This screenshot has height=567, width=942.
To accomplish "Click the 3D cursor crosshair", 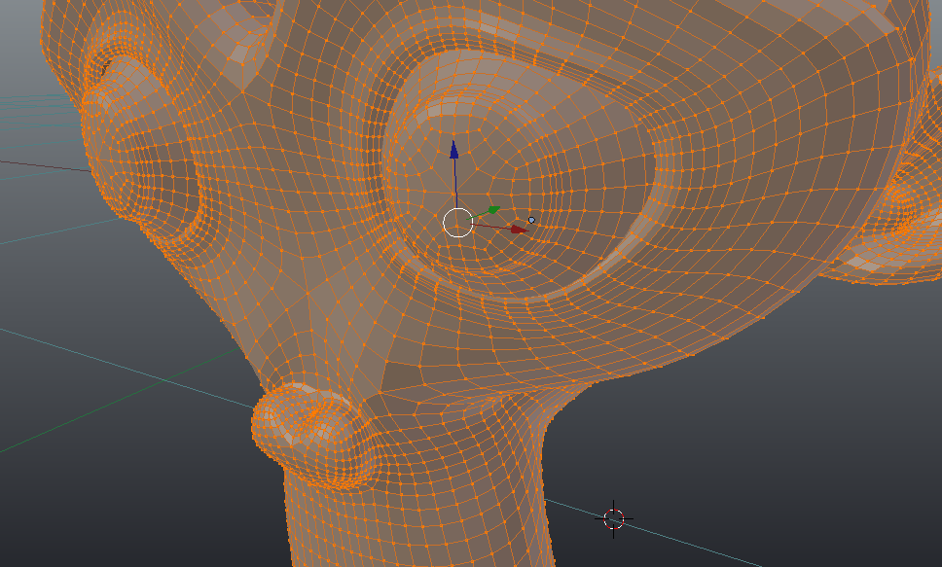I will (x=613, y=519).
